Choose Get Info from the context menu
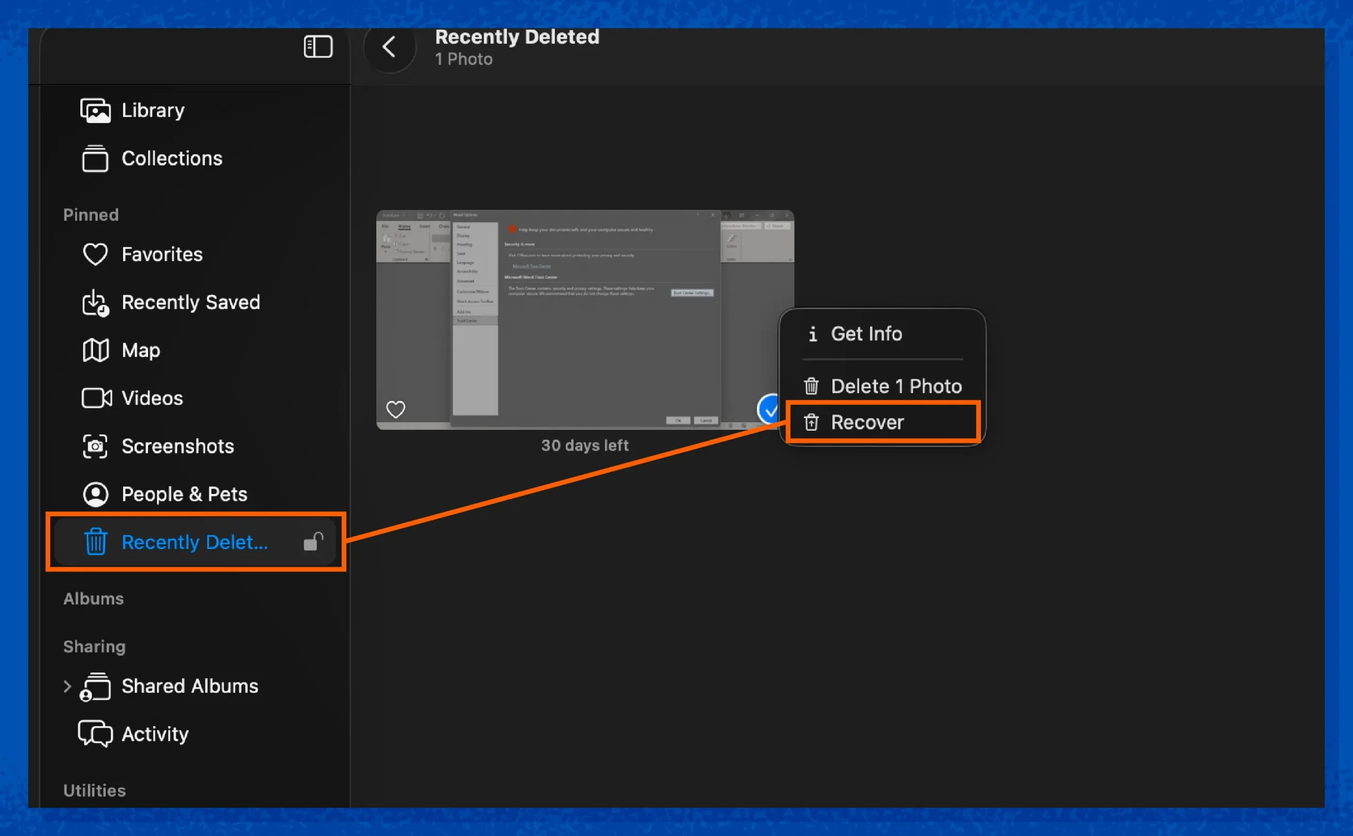The width and height of the screenshot is (1353, 836). (x=866, y=333)
